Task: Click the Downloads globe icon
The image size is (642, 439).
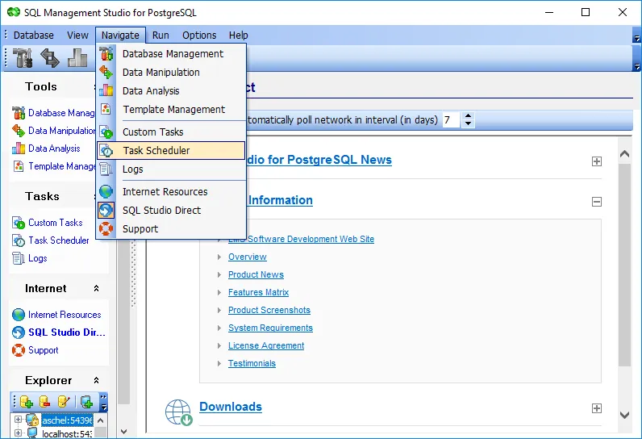Action: point(178,412)
